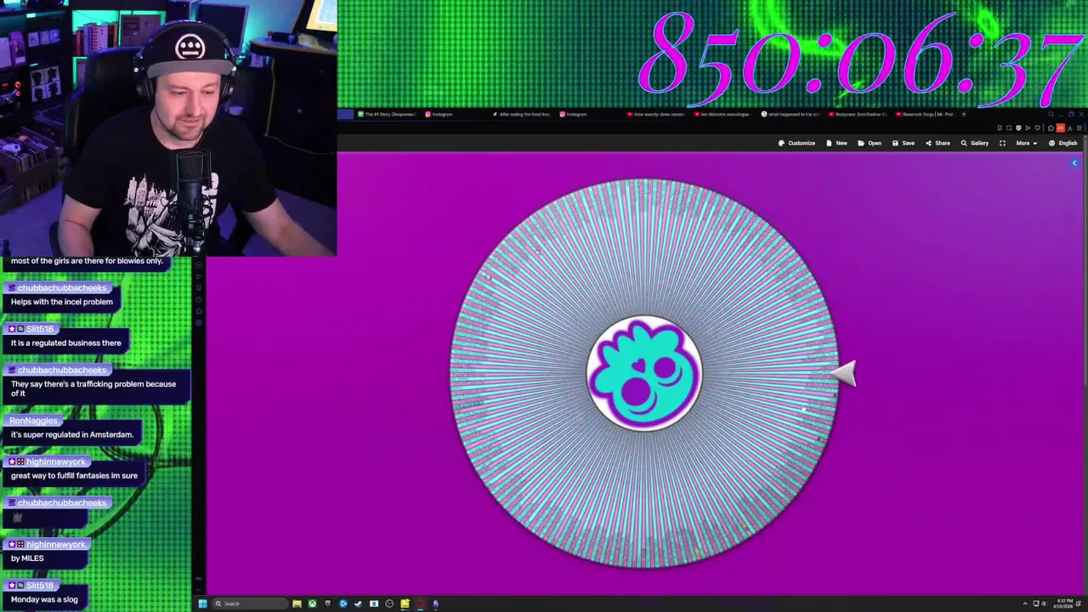Open the browser easy setup menu icon
The width and height of the screenshot is (1088, 612).
1079,127
